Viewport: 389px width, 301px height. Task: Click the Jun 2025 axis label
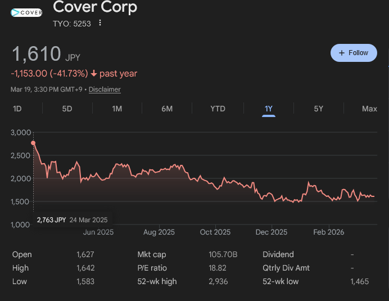pyautogui.click(x=98, y=232)
